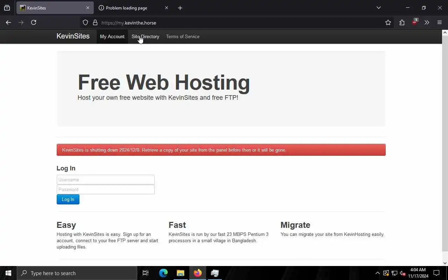Open a new tab with plus button
This screenshot has height=280, width=448.
click(180, 8)
